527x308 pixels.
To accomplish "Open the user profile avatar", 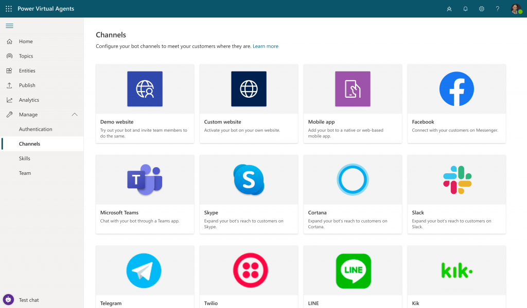I will pyautogui.click(x=516, y=9).
